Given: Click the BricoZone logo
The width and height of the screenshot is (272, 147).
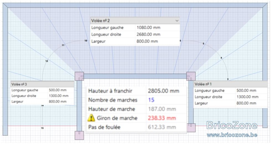Looking at the screenshot, I should tap(232, 125).
